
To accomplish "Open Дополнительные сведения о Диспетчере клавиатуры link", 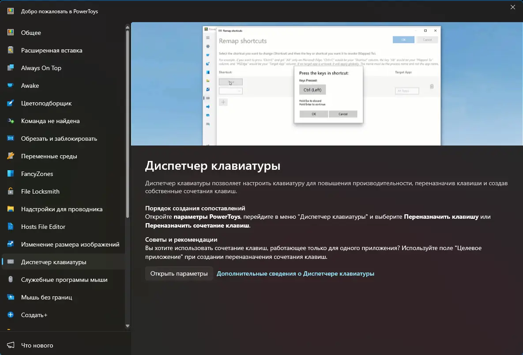I will pos(295,273).
